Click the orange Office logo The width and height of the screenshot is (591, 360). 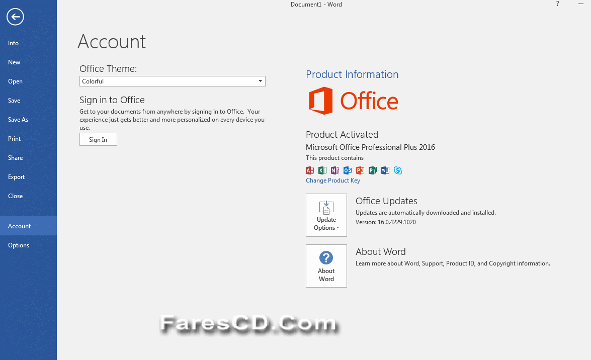pyautogui.click(x=353, y=101)
